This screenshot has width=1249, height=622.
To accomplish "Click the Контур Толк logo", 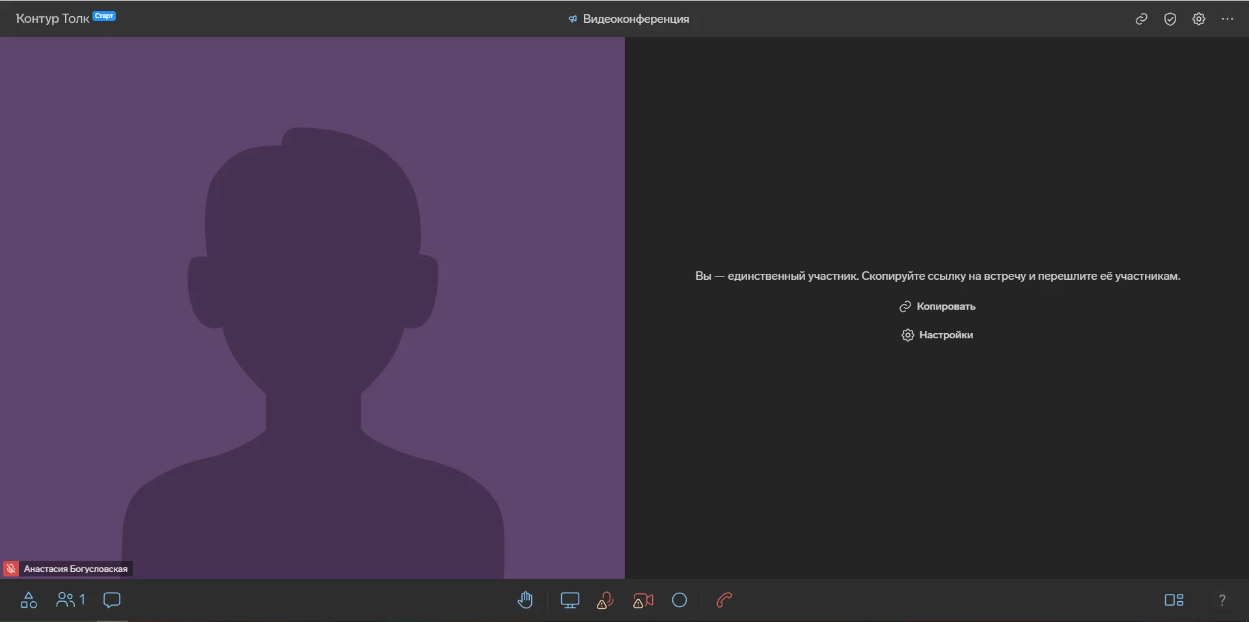I will (52, 19).
